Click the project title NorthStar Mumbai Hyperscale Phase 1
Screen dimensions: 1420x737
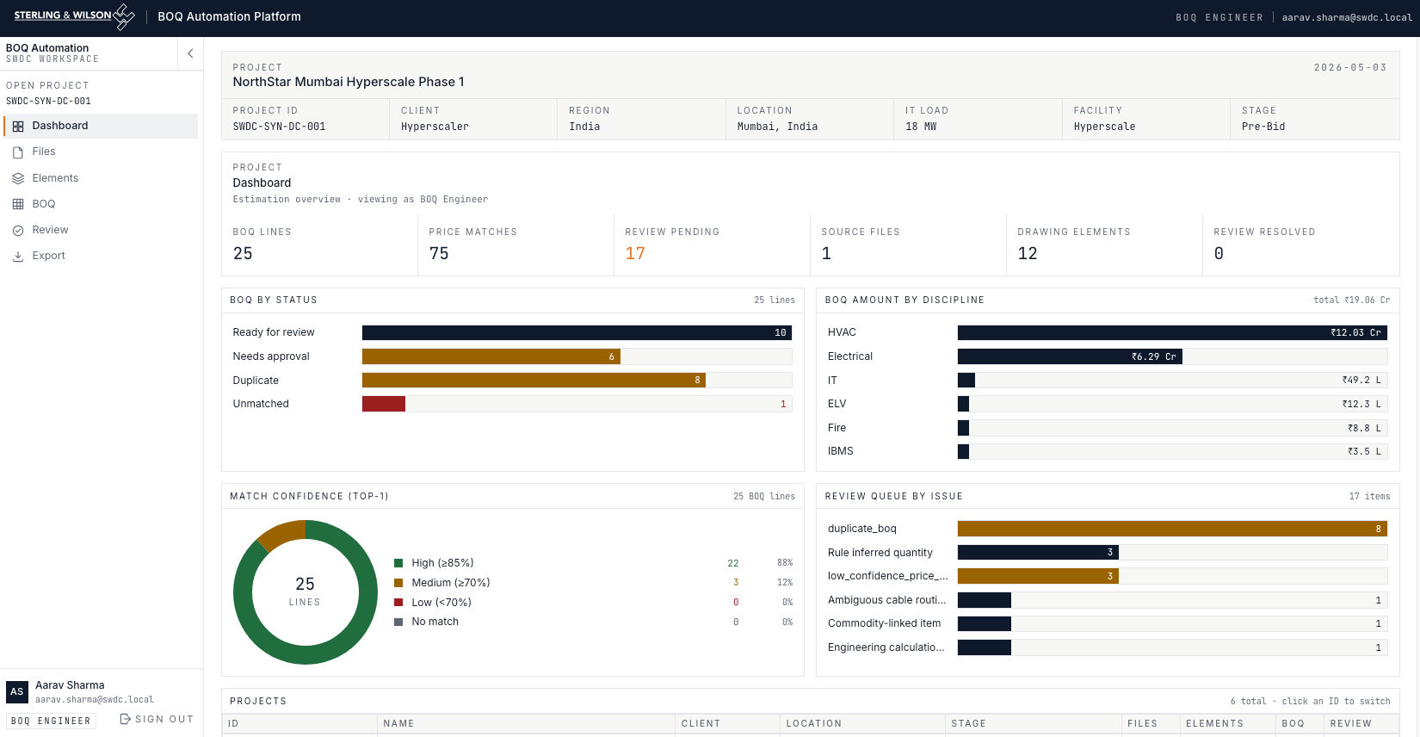(x=349, y=82)
